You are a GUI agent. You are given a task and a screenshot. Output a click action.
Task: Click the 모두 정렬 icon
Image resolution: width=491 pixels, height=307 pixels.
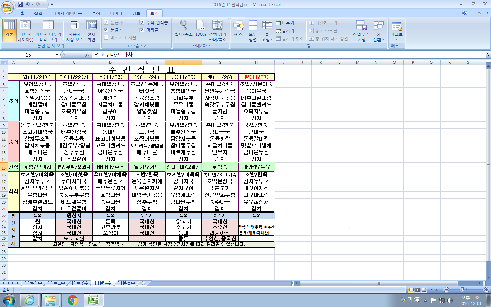coord(253,31)
